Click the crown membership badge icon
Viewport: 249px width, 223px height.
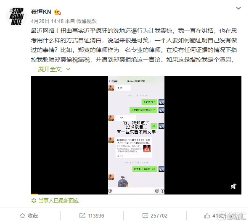click(57, 12)
